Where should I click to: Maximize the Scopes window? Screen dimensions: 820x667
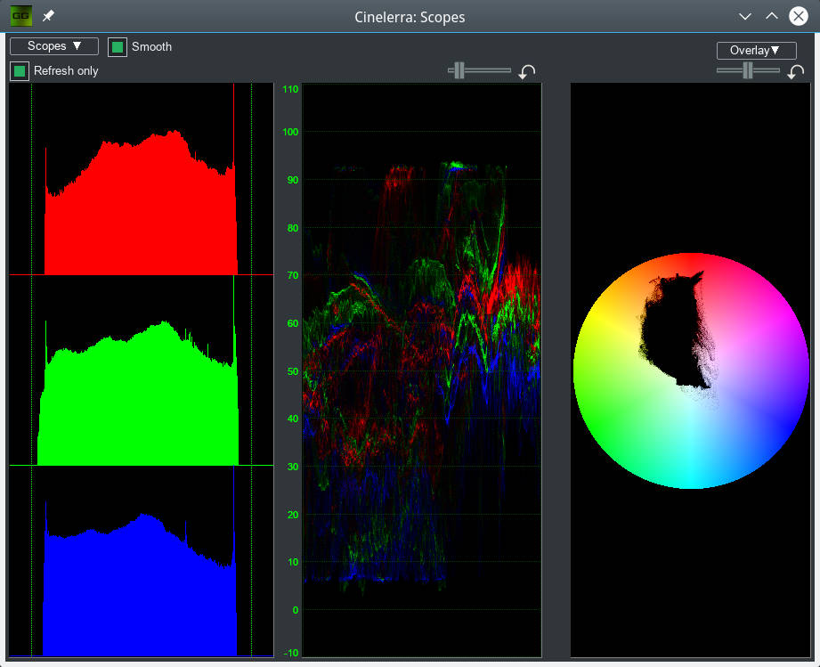(x=772, y=16)
